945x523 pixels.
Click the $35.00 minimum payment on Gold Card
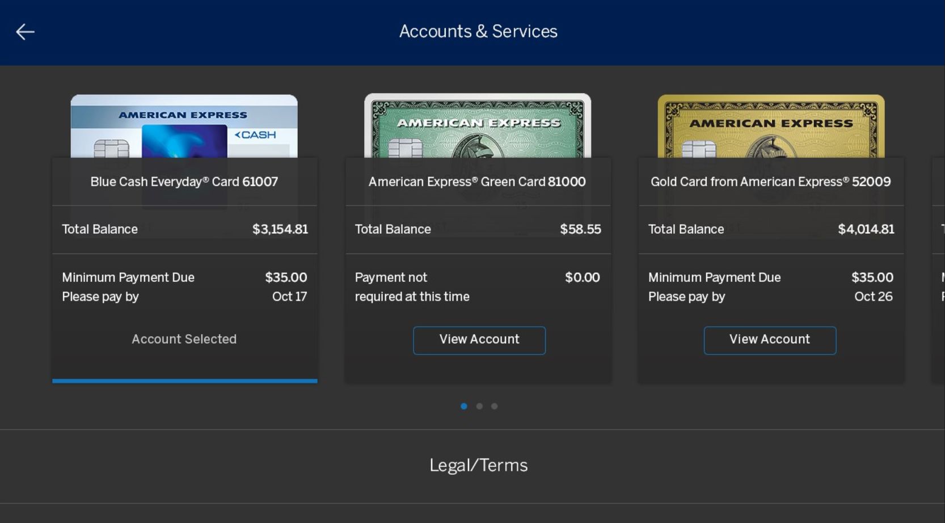(x=872, y=277)
